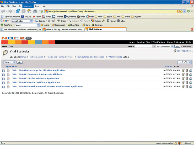
Task: Click the Firefox Home toolbar icon
Action: 29,11
